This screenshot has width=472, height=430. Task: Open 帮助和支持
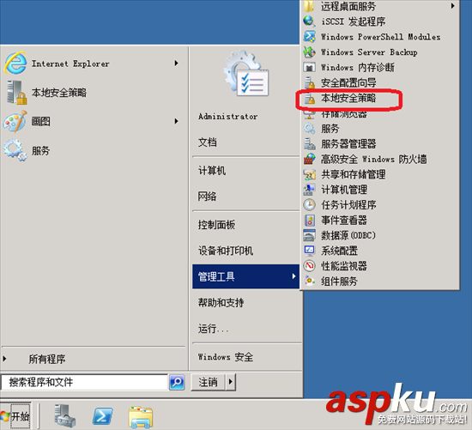(x=221, y=302)
